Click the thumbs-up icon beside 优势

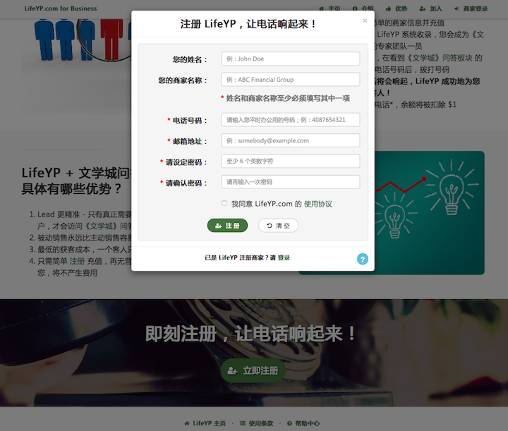pyautogui.click(x=388, y=8)
